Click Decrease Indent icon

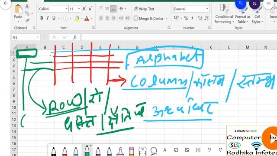pyautogui.click(x=121, y=18)
